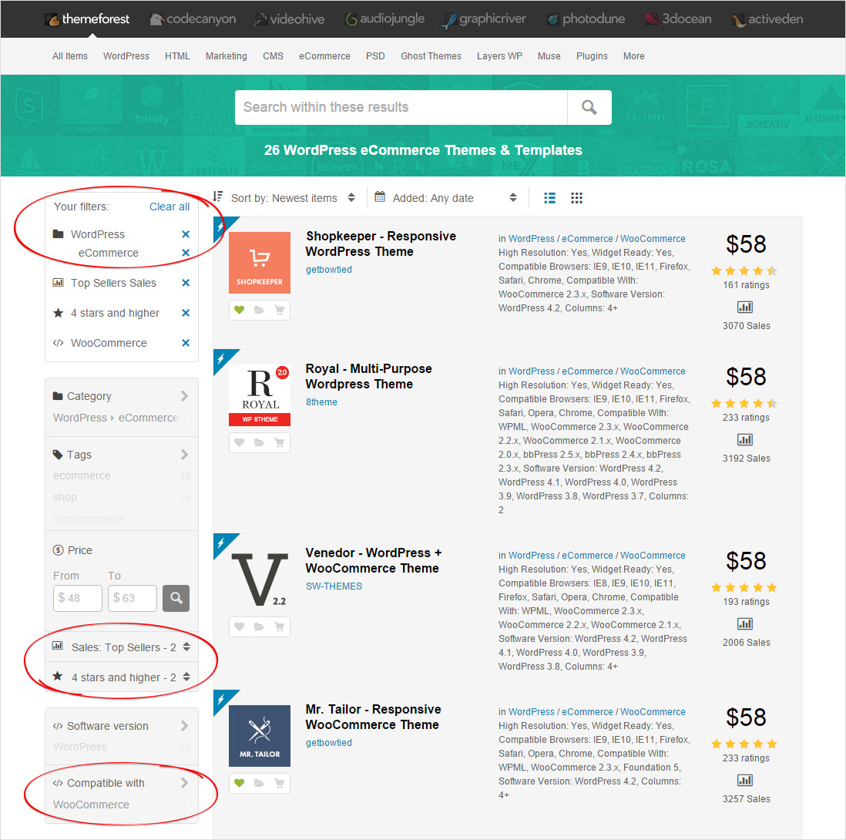Remove the eCommerce filter with its X
Viewport: 846px width, 840px height.
(x=186, y=253)
